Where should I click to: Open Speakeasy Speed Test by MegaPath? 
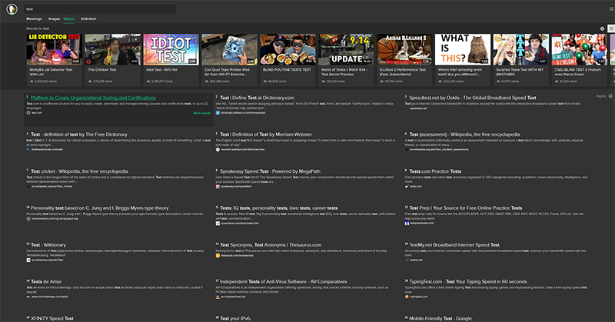270,171
